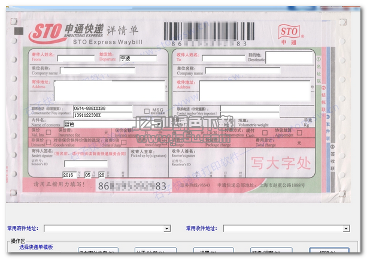The height and width of the screenshot is (259, 367).
Task: Click the 目的地 Destination field
Action: [x=289, y=58]
